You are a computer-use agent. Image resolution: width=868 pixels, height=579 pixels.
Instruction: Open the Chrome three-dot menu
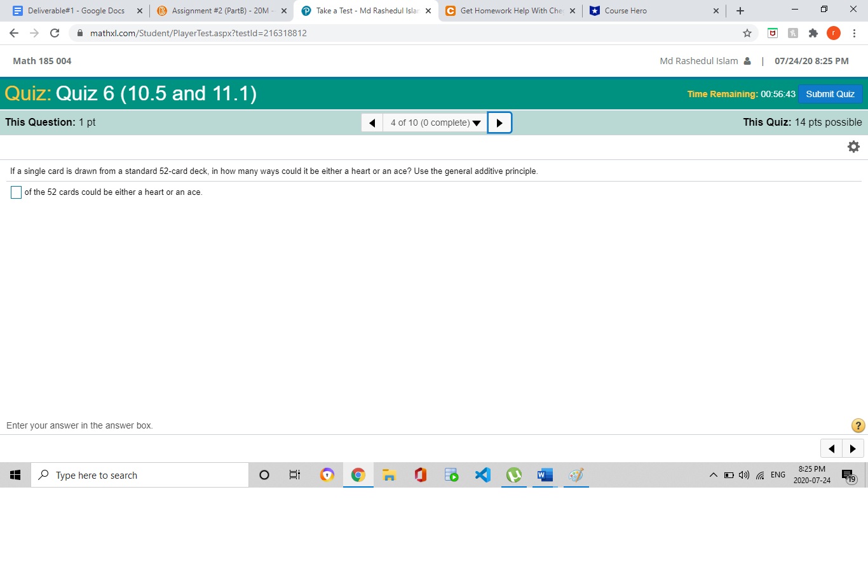(x=855, y=32)
